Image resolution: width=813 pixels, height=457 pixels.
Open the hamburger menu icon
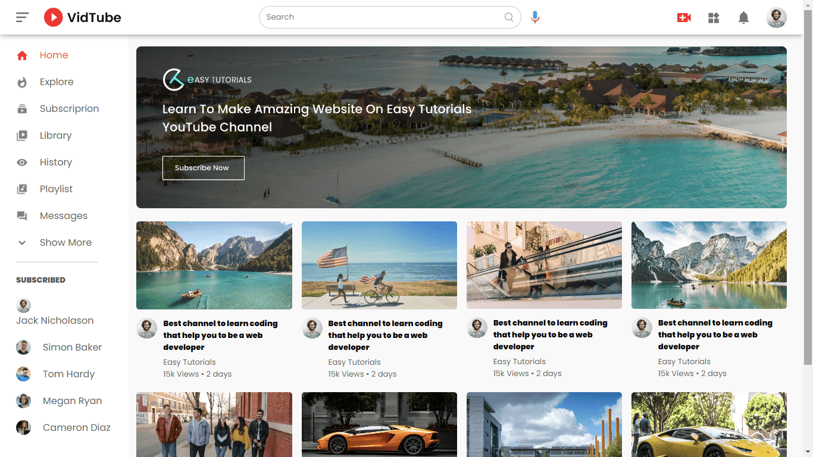23,17
